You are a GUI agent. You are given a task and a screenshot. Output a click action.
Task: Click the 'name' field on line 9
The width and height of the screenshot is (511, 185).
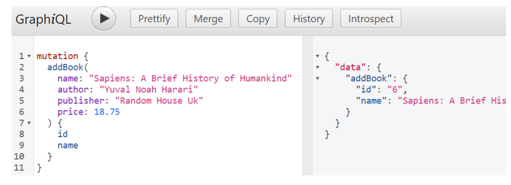pos(68,145)
